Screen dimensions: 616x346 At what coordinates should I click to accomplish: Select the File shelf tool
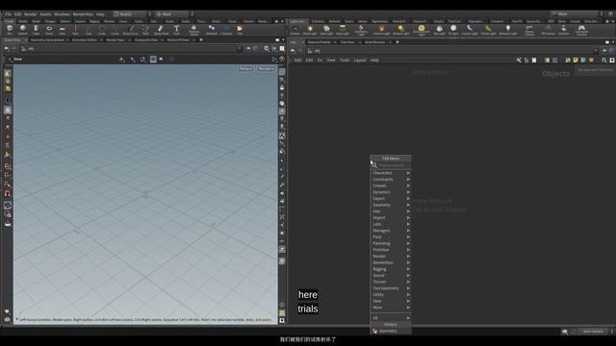click(240, 30)
